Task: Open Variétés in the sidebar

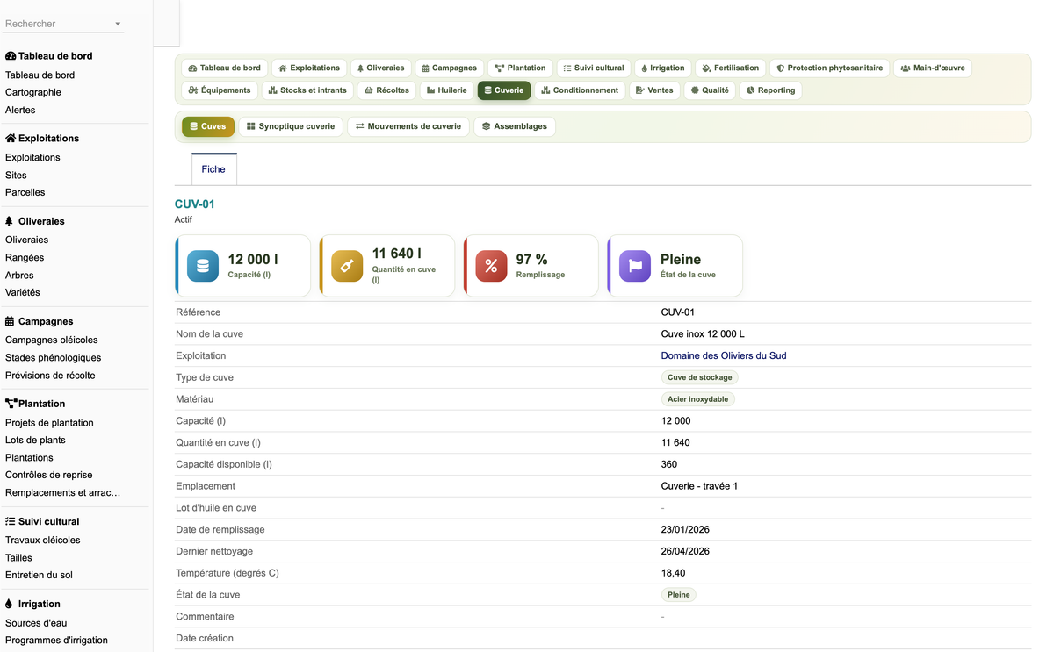Action: click(23, 292)
